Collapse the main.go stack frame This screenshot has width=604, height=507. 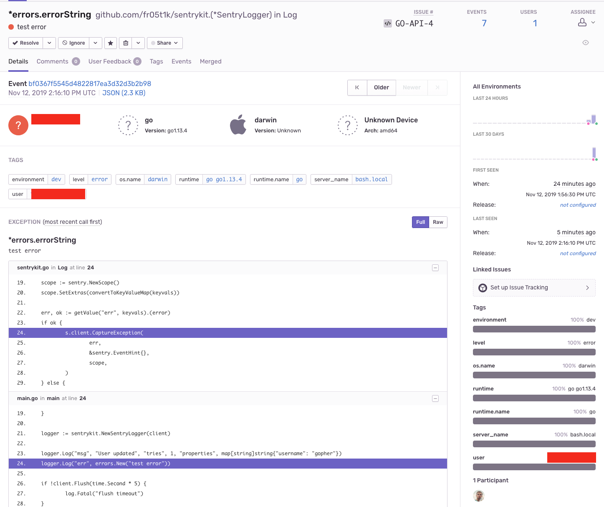pyautogui.click(x=435, y=398)
